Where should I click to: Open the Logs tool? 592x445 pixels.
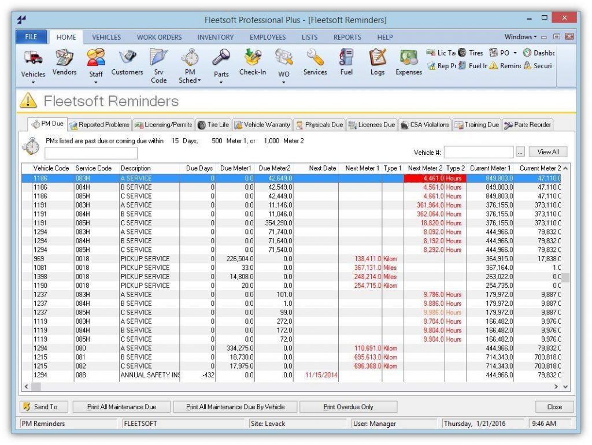pyautogui.click(x=377, y=61)
